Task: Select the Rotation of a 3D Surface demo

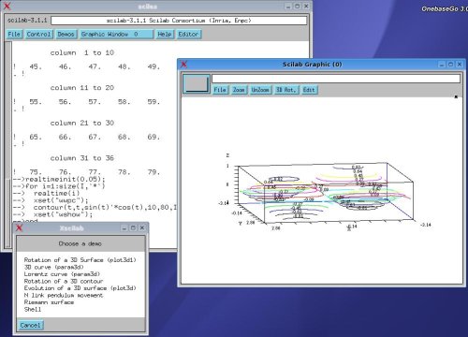Action: [x=80, y=260]
